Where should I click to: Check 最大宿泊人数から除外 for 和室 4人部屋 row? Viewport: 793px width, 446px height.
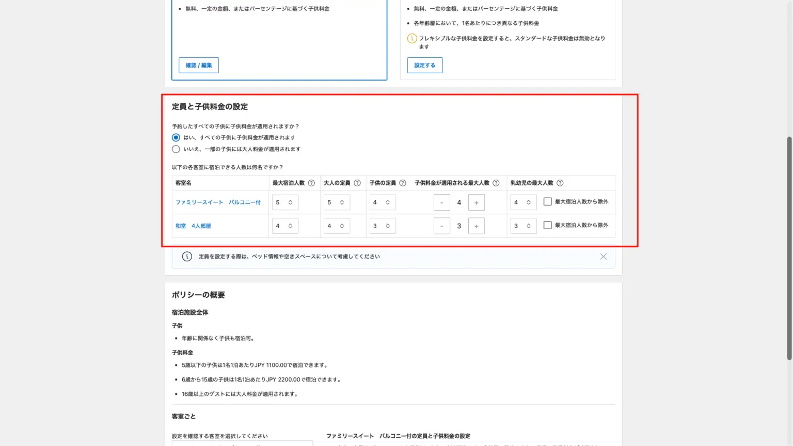548,225
